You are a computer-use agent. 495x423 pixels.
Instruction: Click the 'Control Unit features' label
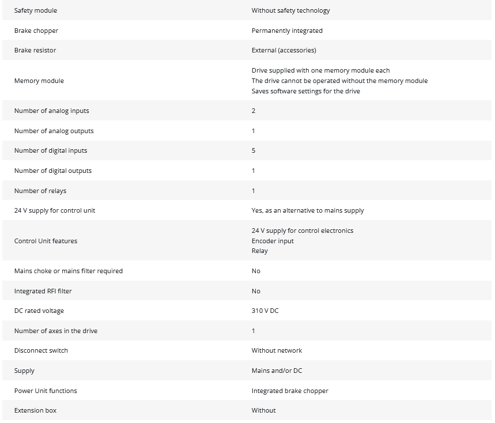pyautogui.click(x=46, y=241)
